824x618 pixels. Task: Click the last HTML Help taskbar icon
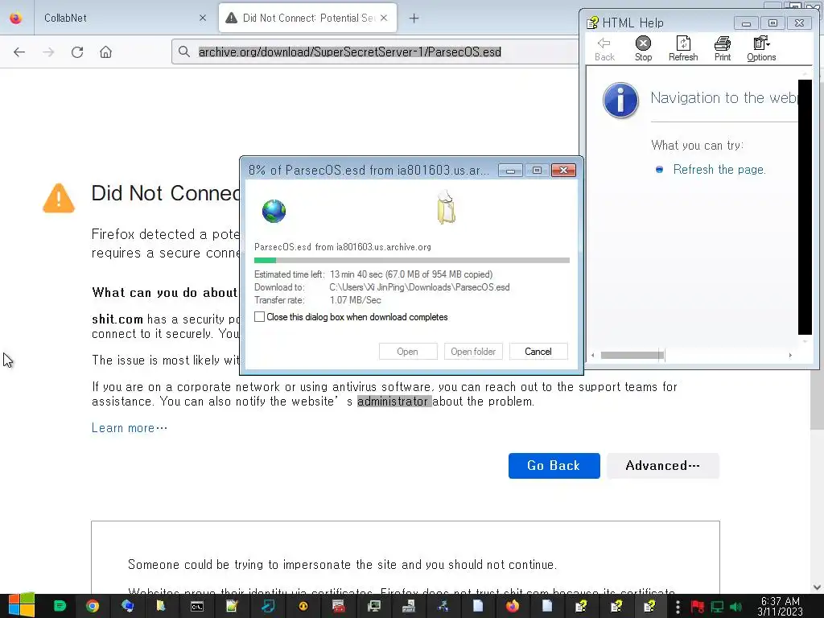pos(649,607)
